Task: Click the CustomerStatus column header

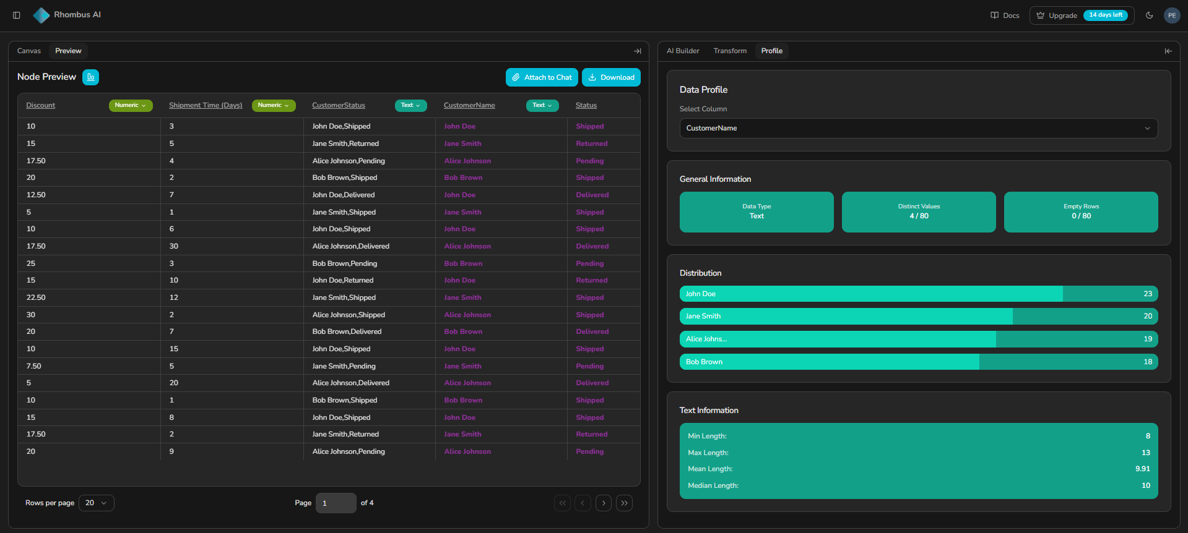Action: click(339, 106)
